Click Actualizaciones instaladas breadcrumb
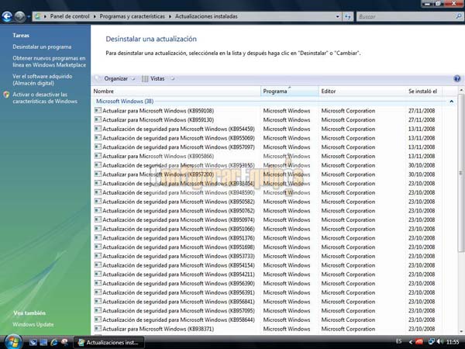Image resolution: width=465 pixels, height=349 pixels. 206,16
